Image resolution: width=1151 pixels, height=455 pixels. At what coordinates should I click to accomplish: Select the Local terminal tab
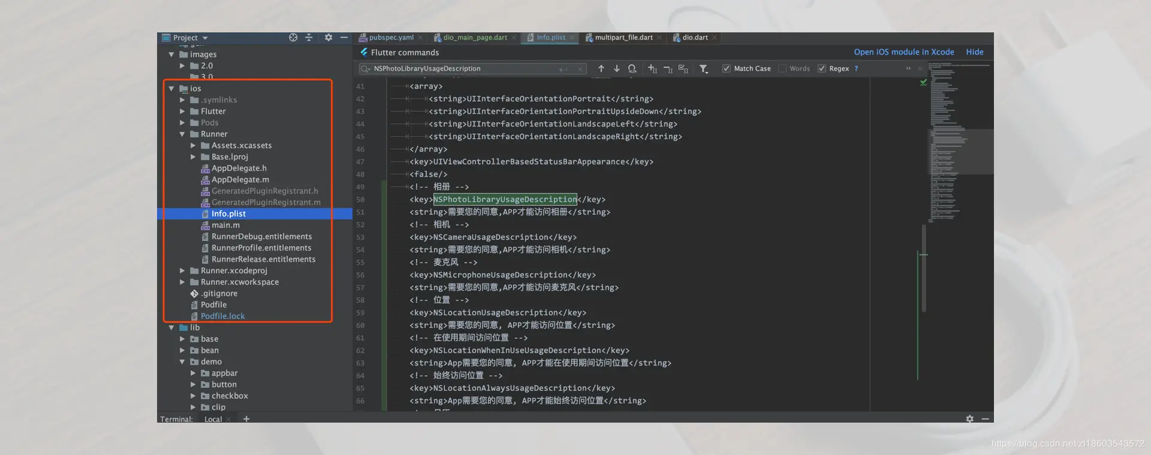pos(213,419)
